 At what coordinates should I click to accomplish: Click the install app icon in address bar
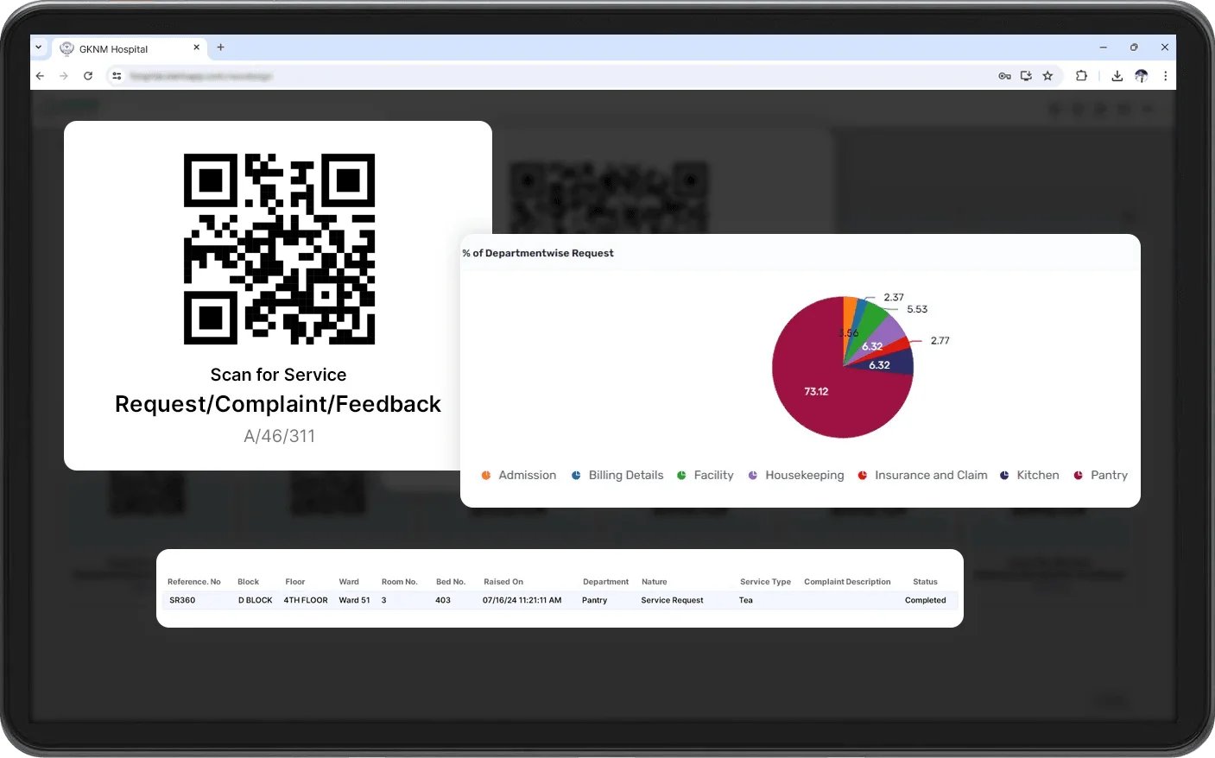[x=1026, y=76]
